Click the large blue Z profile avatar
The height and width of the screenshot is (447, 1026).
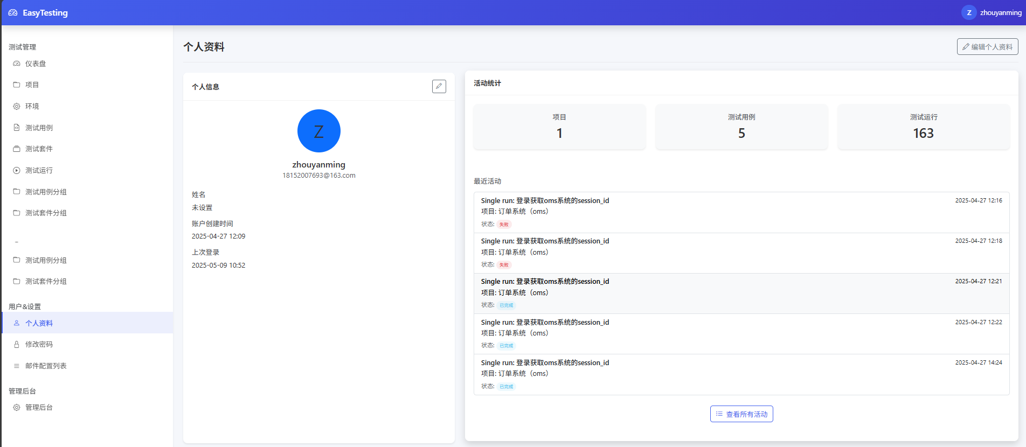tap(319, 131)
